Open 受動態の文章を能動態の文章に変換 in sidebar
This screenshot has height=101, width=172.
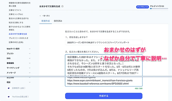(20, 4)
